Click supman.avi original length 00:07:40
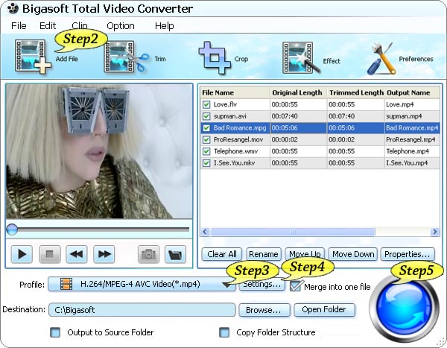The image size is (447, 348). click(x=285, y=116)
